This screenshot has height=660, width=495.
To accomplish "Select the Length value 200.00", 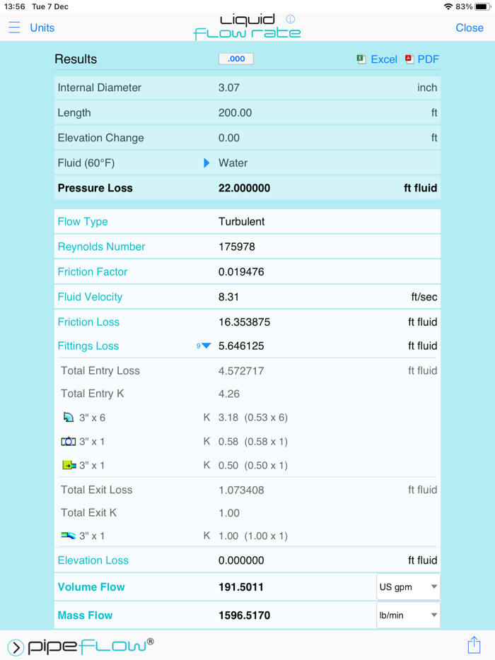I will click(x=235, y=113).
